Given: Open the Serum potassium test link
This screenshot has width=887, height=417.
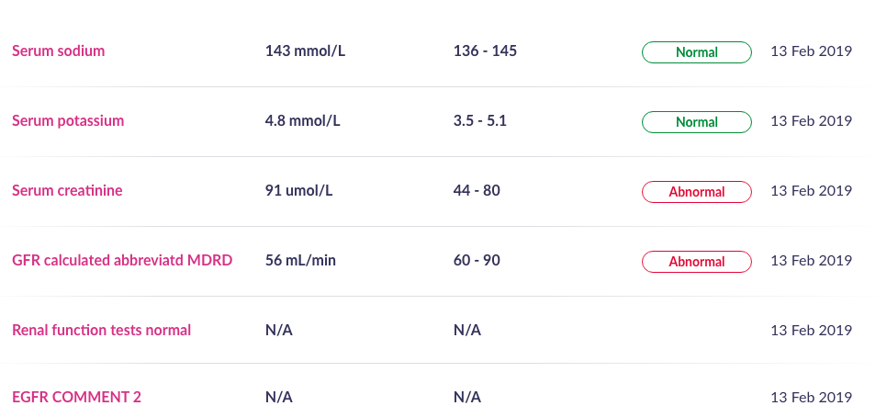Looking at the screenshot, I should coord(68,121).
